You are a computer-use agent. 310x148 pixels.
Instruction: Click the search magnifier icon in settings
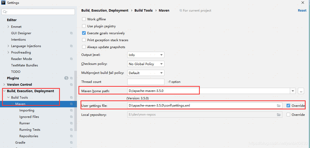[5, 12]
